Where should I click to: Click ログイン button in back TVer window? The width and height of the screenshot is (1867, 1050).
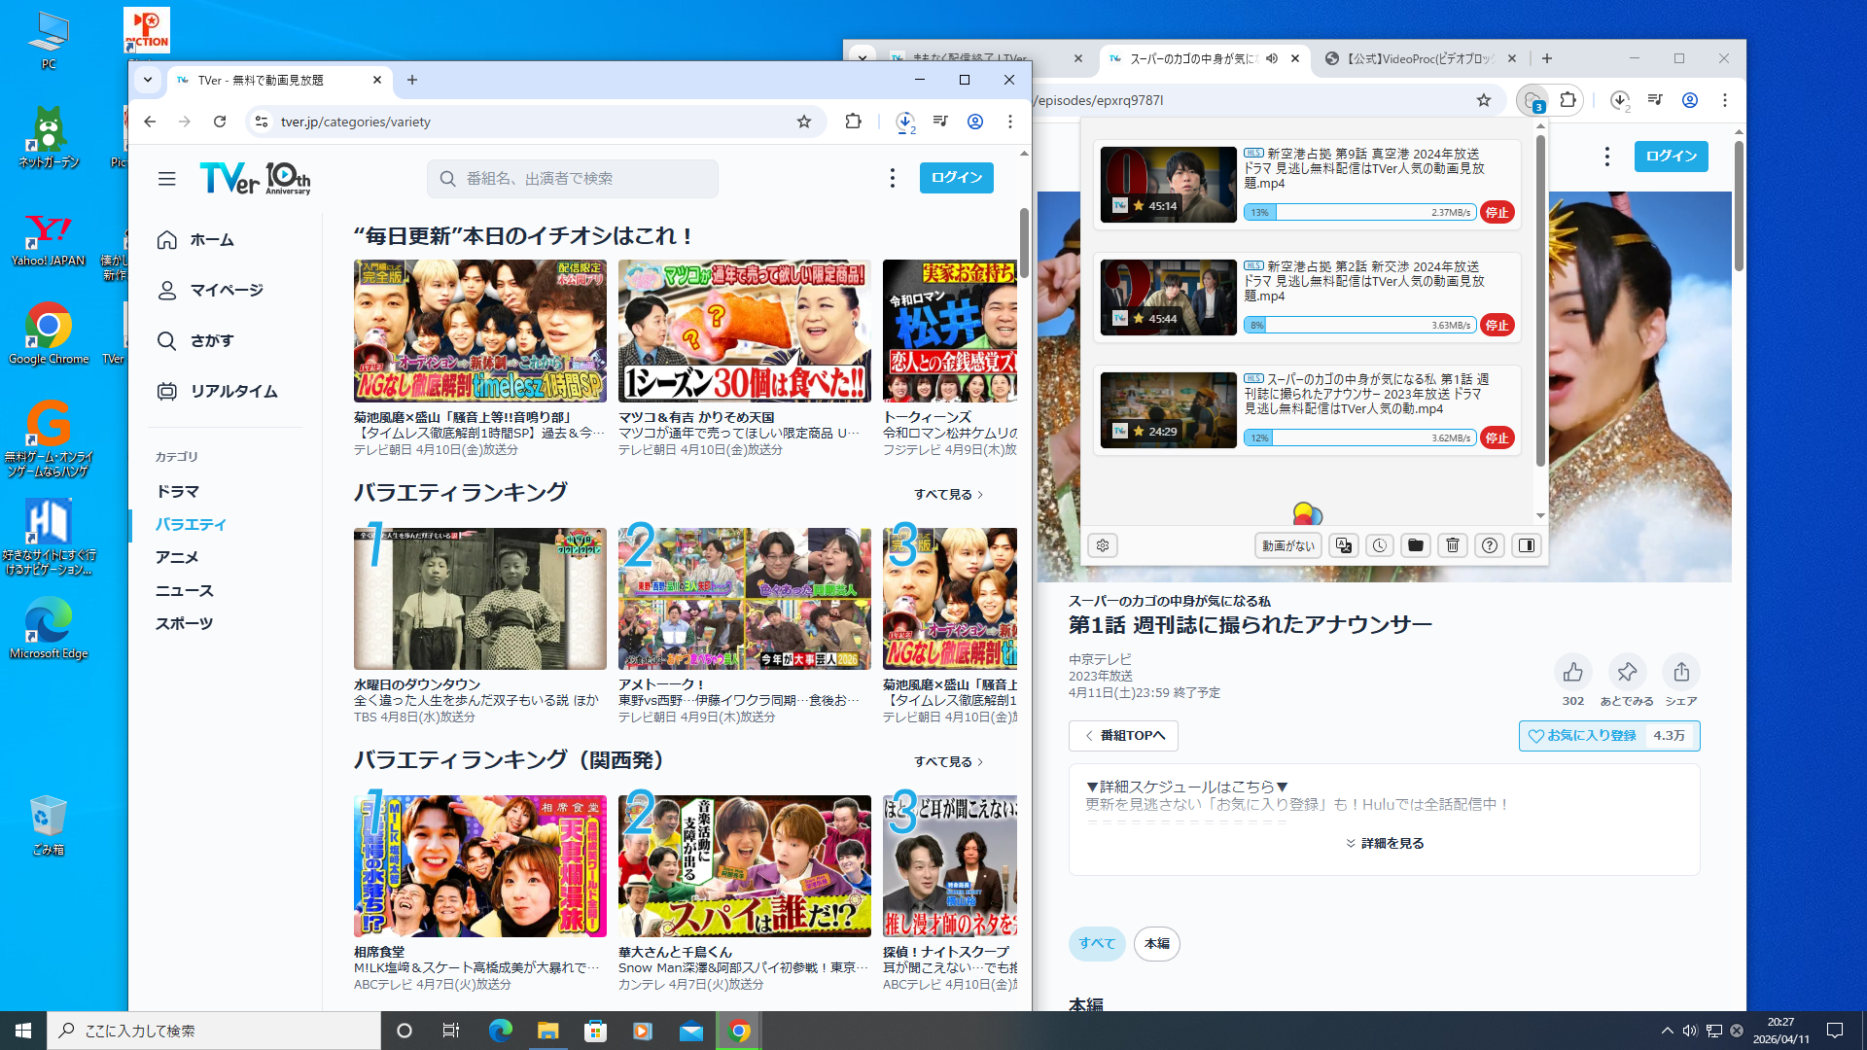click(1671, 156)
